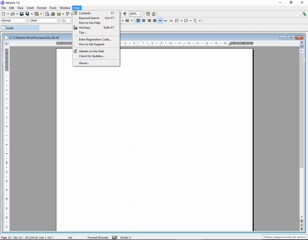The image size is (308, 240).
Task: Send the document by email envelope icon
Action: click(59, 14)
